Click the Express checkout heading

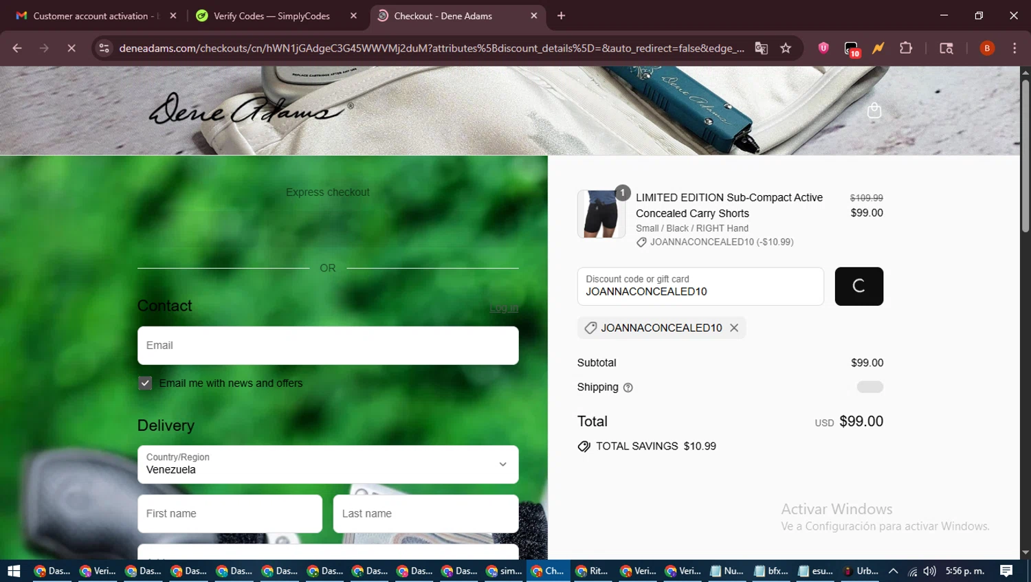click(328, 192)
